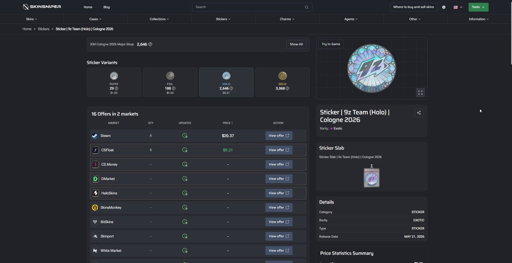Click the White Market icon
The height and width of the screenshot is (263, 512).
pos(95,250)
